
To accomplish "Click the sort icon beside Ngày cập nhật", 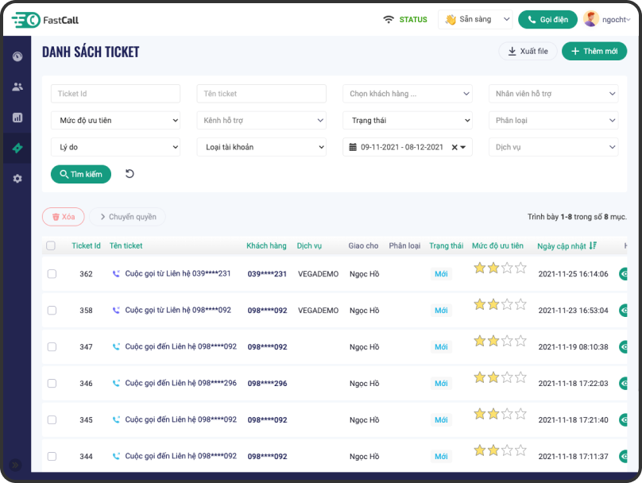I will click(593, 245).
